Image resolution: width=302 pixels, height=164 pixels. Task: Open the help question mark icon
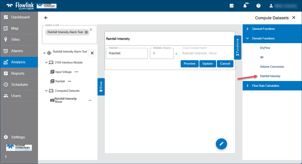pos(258,6)
